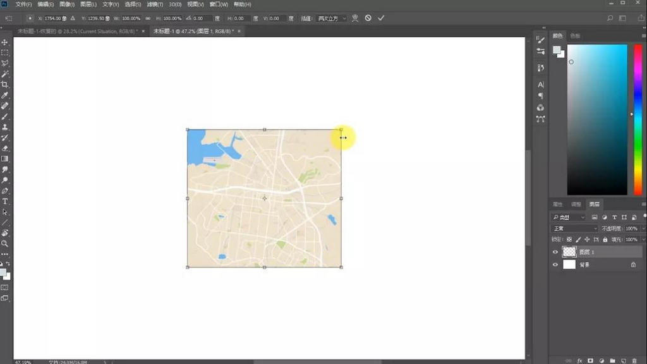Cancel the transform in options bar
Viewport: 647px width, 364px height.
click(368, 18)
